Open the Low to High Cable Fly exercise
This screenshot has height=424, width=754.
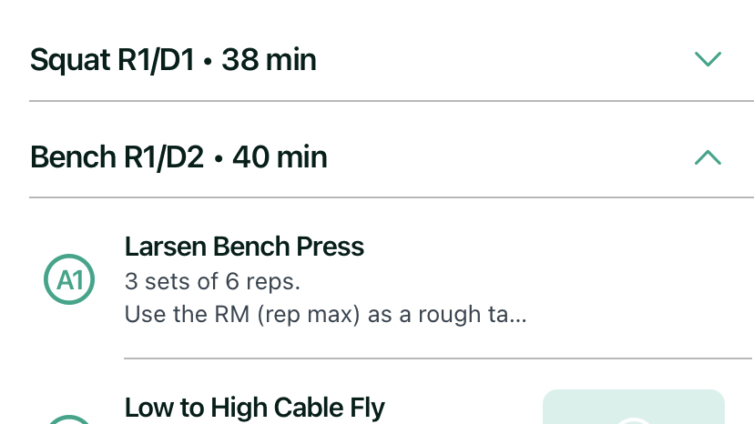pos(255,408)
